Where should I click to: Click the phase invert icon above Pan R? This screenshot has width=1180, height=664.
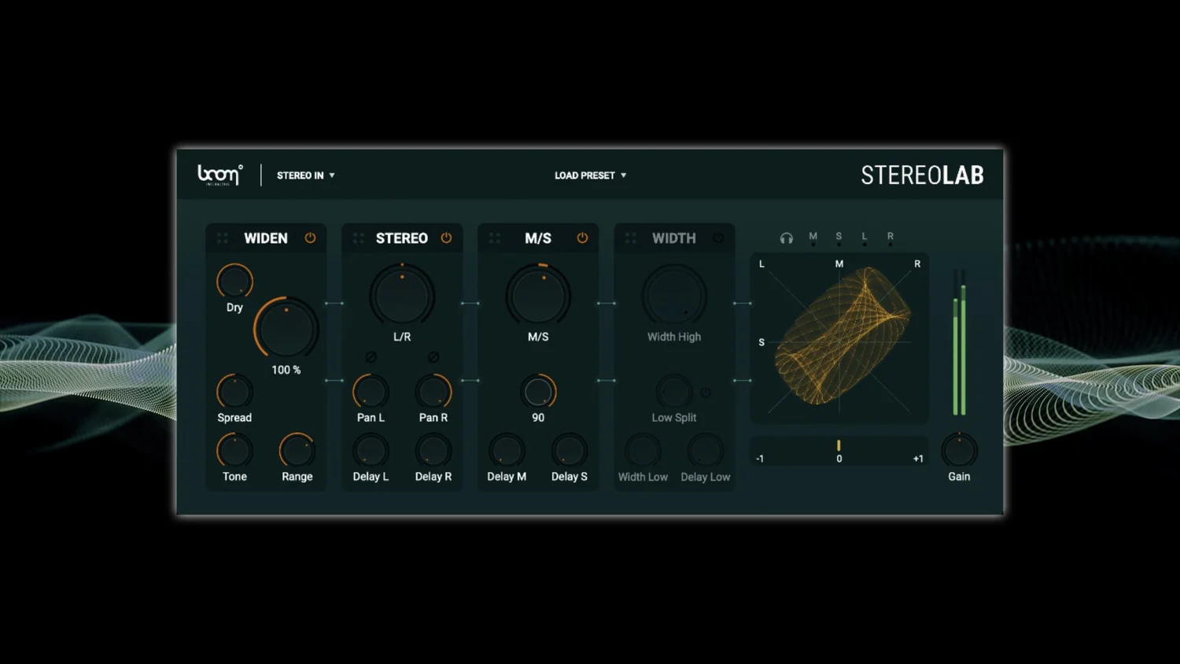click(x=432, y=356)
